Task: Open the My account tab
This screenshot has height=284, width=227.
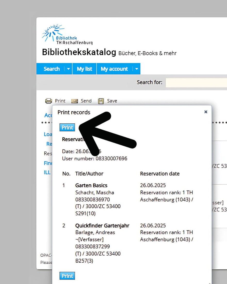Action: (115, 69)
